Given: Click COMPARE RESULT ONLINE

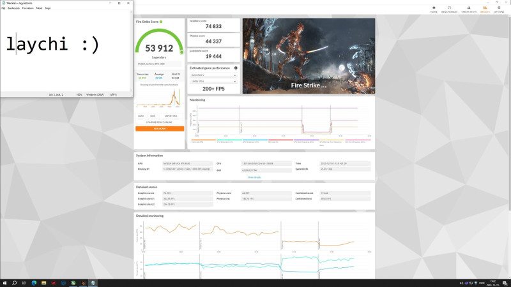Looking at the screenshot, I should click(x=159, y=122).
